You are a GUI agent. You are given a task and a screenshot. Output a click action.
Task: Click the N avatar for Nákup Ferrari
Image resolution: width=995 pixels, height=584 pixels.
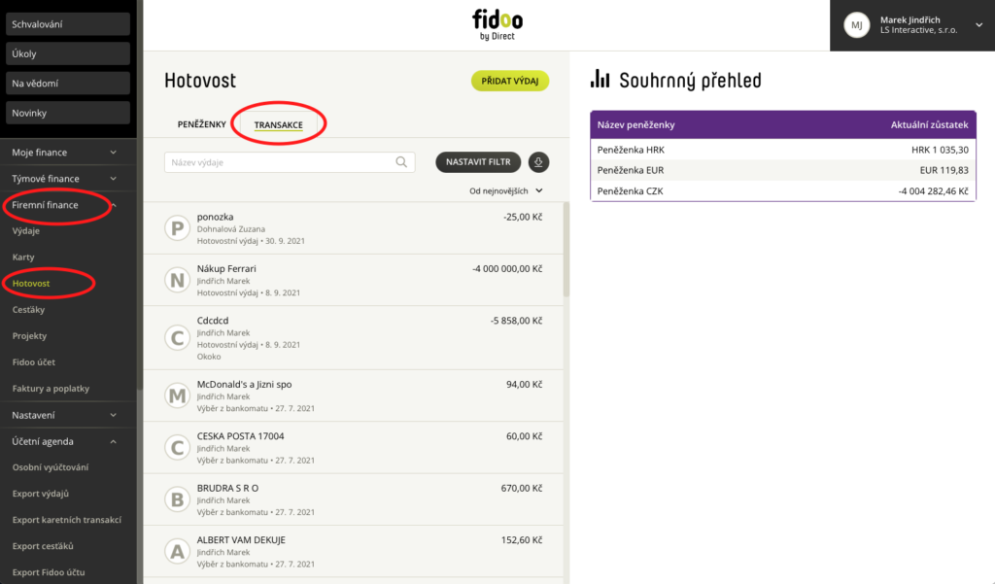point(178,280)
